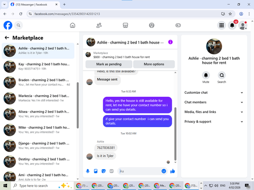The width and height of the screenshot is (254, 190).
Task: Open the Windows notification center icon
Action: [x=247, y=186]
